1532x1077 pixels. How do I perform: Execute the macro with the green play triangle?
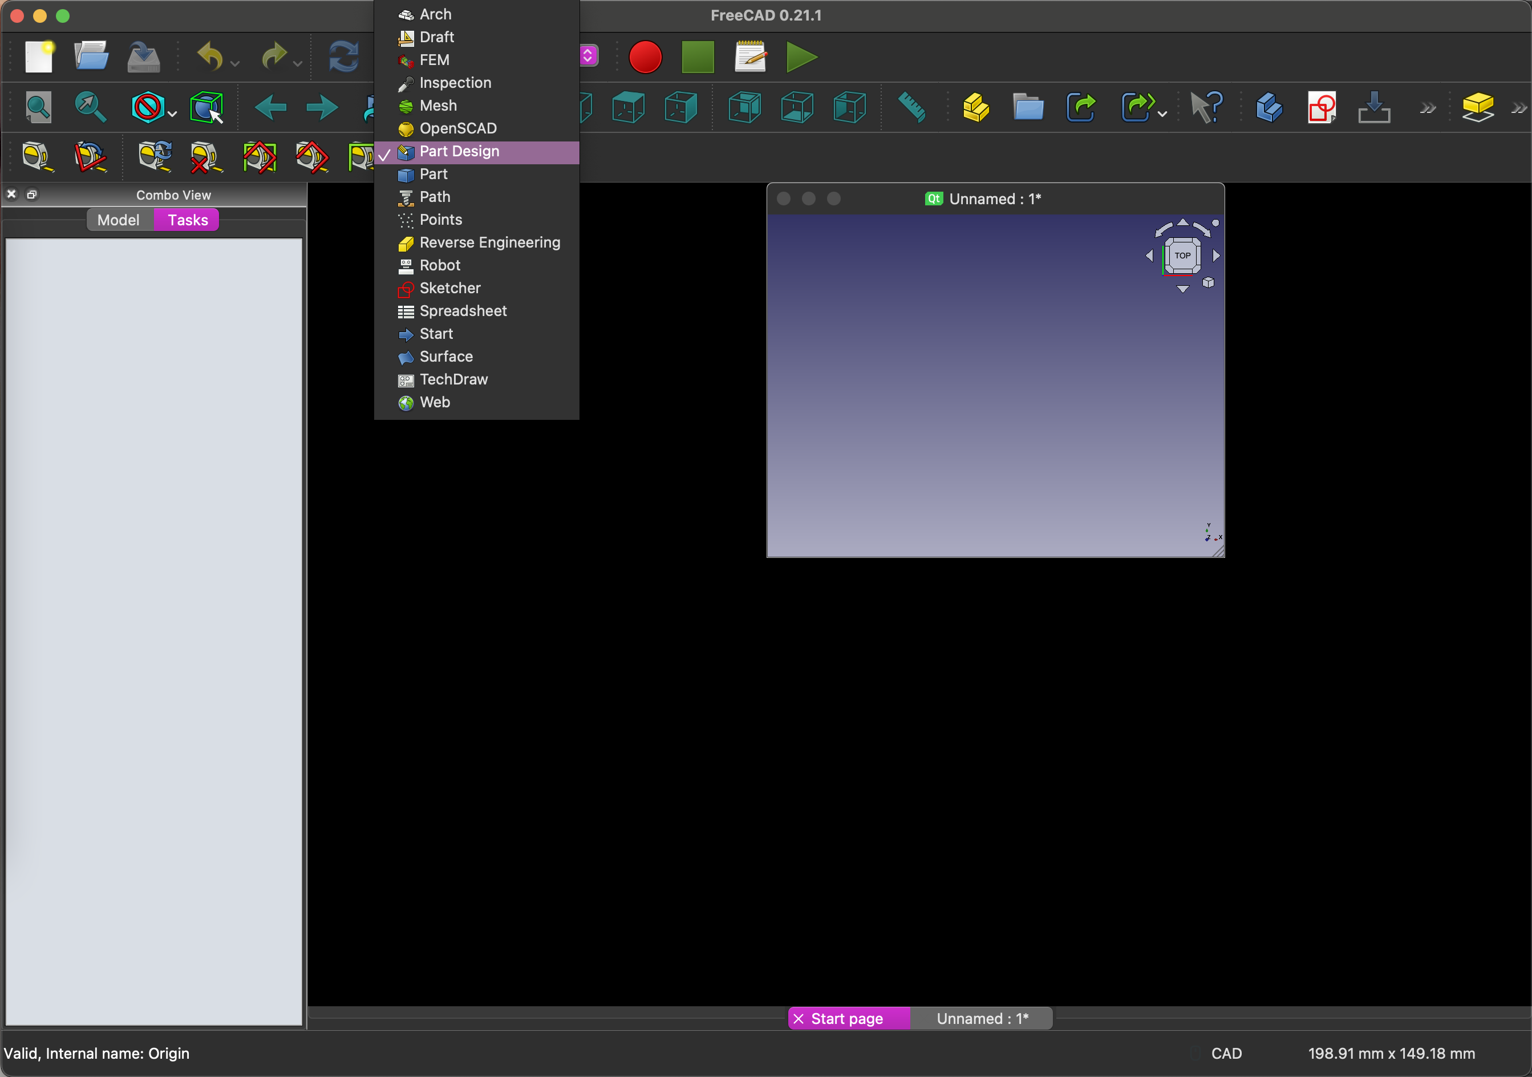point(802,56)
